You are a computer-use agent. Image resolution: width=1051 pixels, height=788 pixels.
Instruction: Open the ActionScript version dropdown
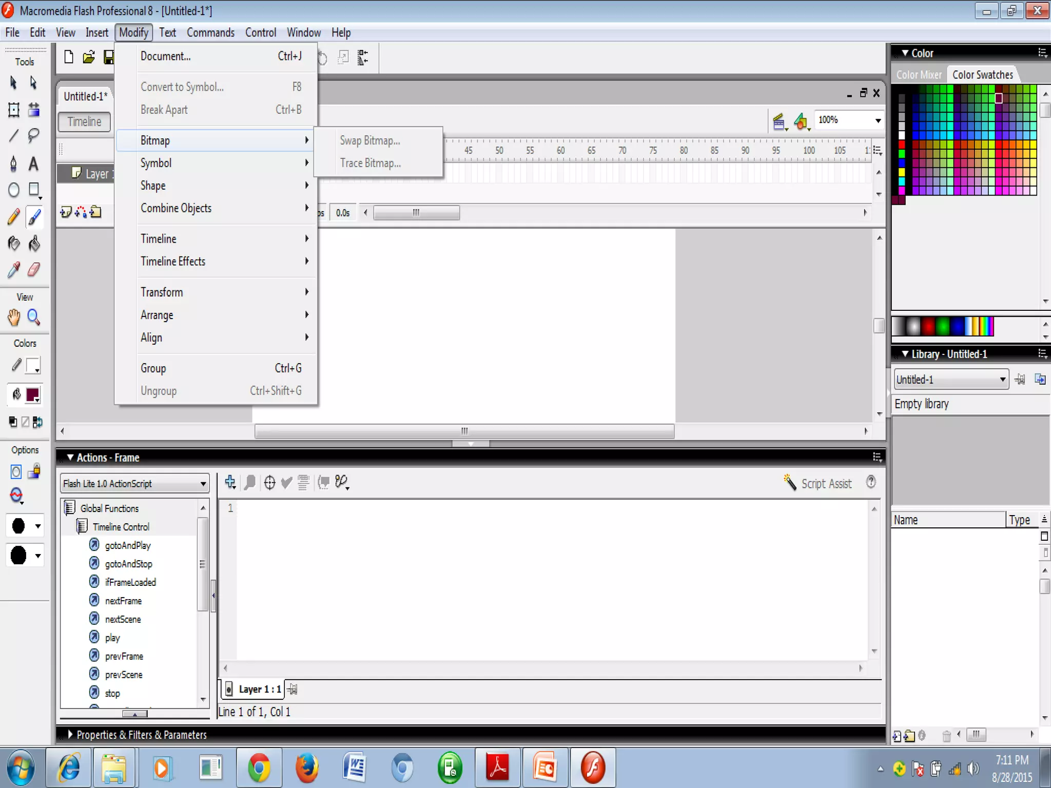[x=203, y=484]
